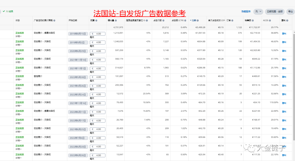Click info icon beside 广告活动的竞价策略 header
295x161 pixels.
coord(54,20)
